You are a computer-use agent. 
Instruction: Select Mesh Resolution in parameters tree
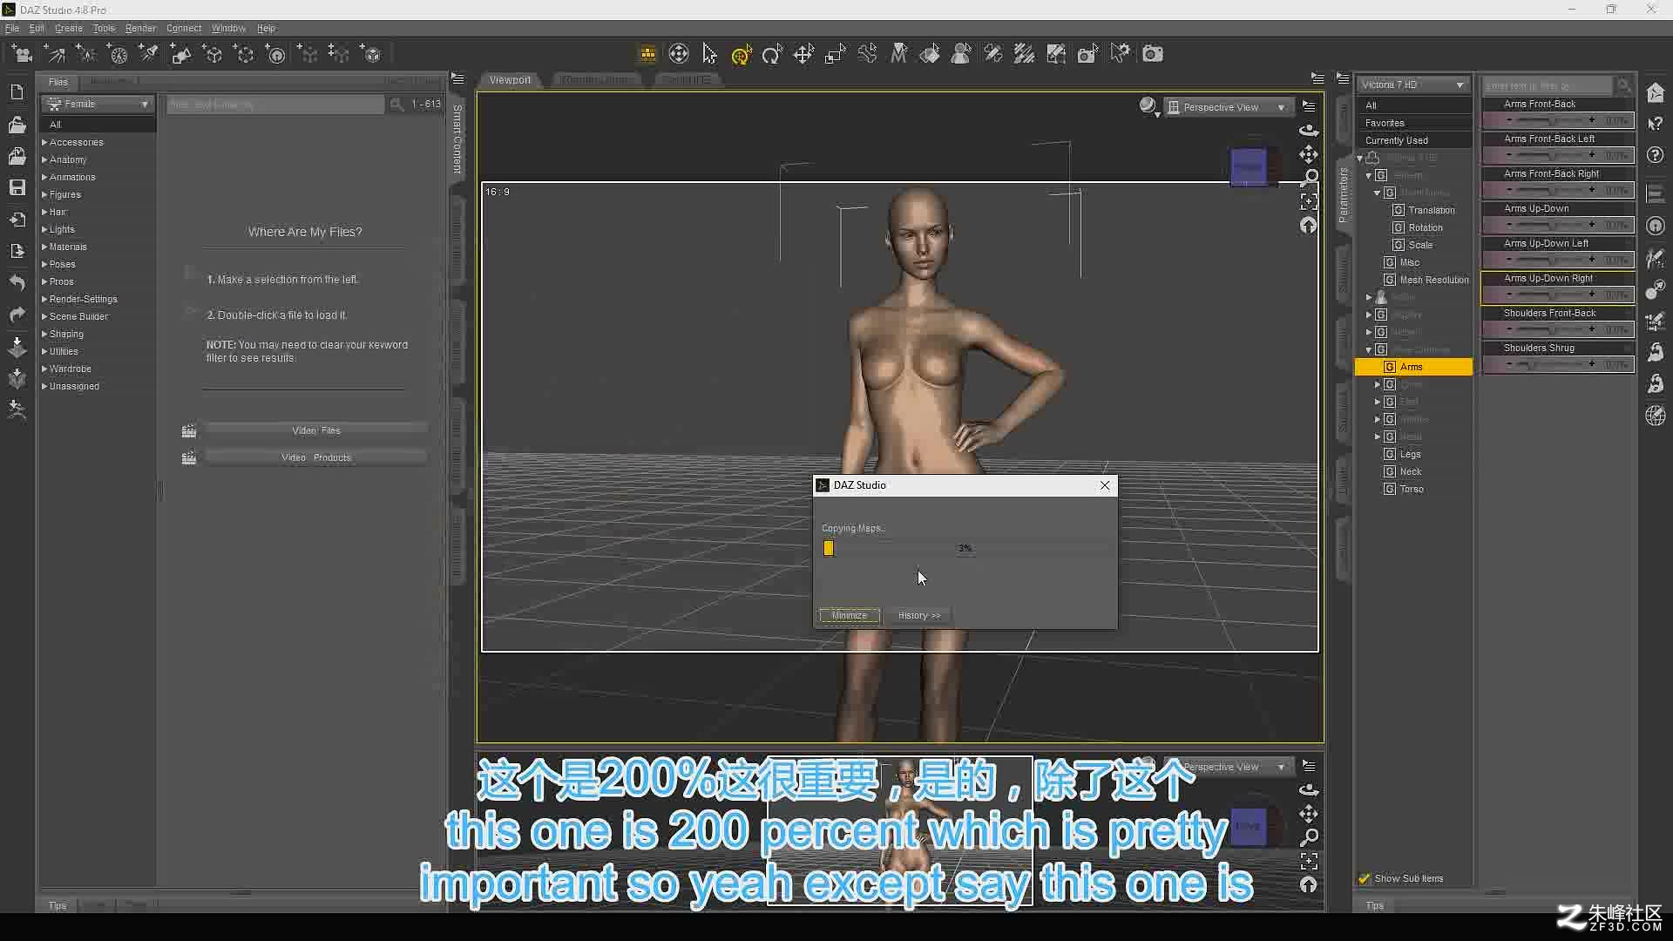pyautogui.click(x=1433, y=280)
